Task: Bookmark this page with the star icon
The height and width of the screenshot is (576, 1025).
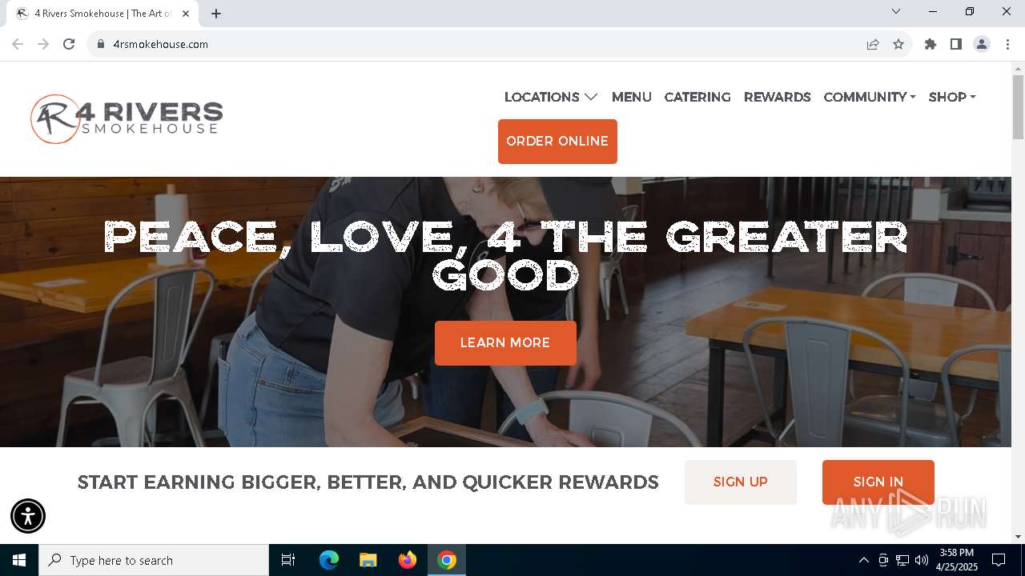Action: click(x=898, y=44)
